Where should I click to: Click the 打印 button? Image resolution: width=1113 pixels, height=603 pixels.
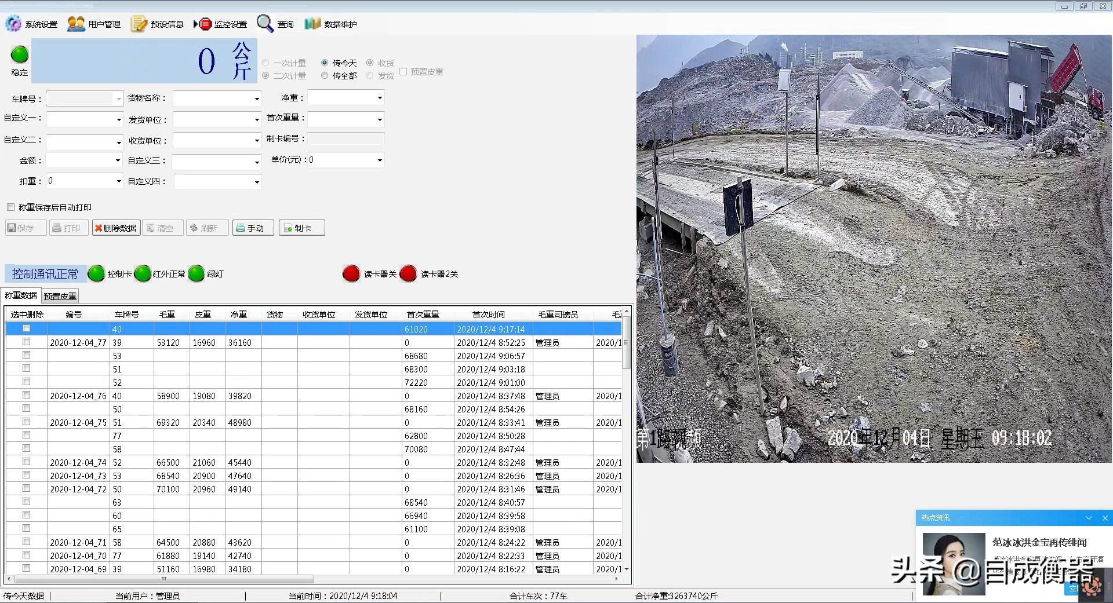(x=69, y=228)
